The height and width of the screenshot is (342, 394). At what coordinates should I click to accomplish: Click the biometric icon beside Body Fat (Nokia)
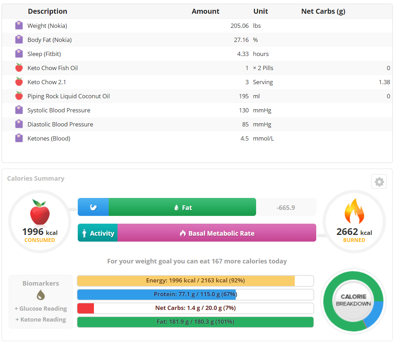coord(19,39)
